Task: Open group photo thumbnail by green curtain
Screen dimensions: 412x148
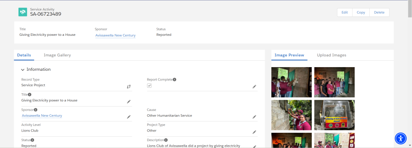Action: 334,82
